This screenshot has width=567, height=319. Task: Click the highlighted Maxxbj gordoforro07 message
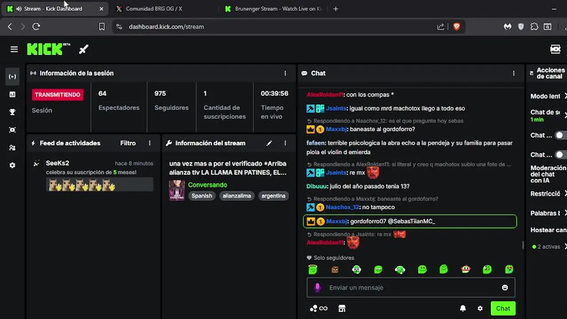point(410,221)
